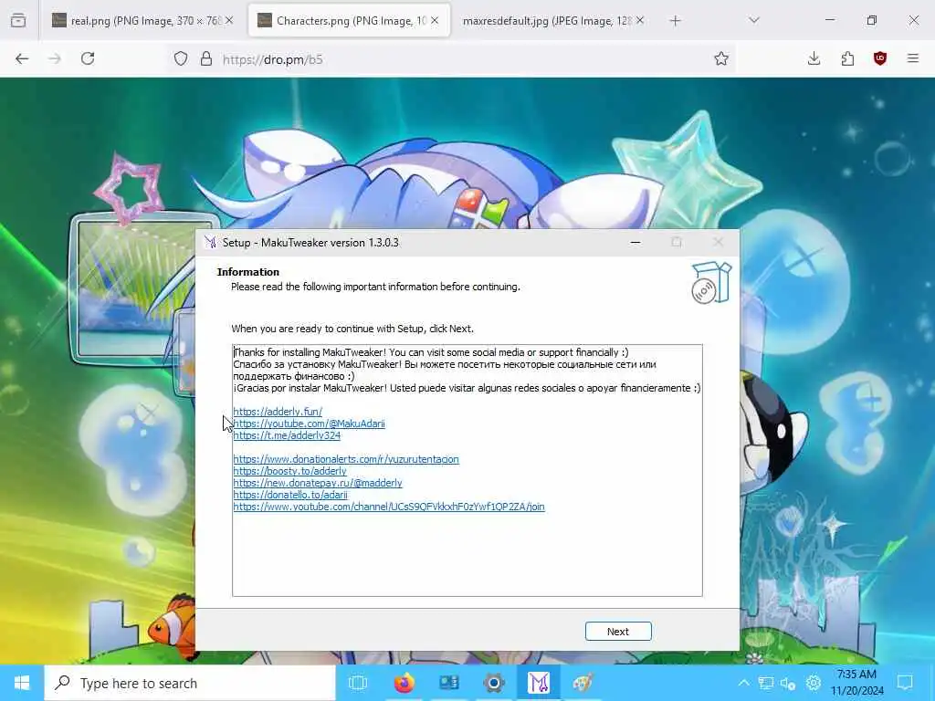Open the gear app taskbar icon
Viewport: 935px width, 701px height.
click(494, 683)
